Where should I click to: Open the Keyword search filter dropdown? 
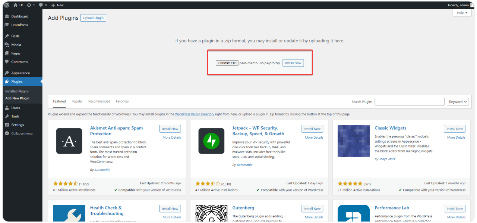click(458, 101)
